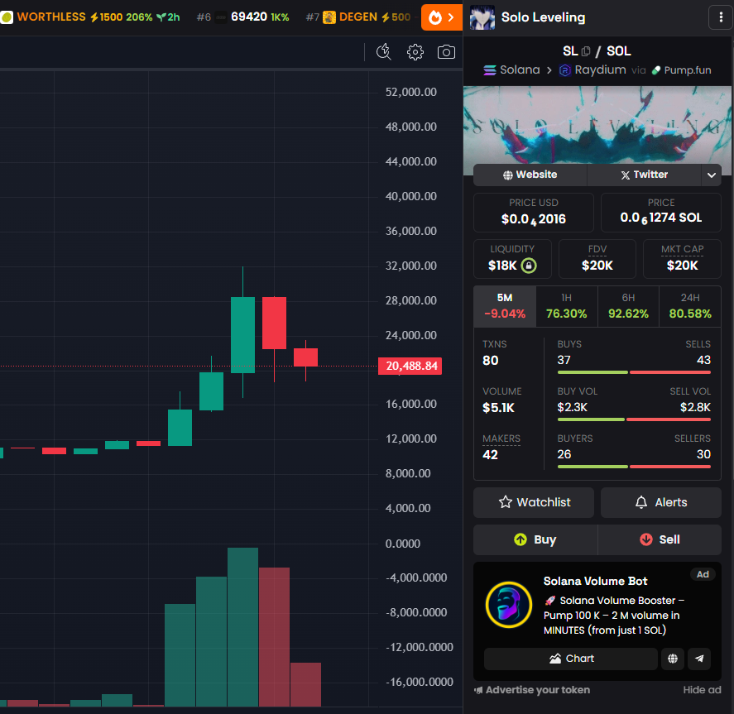The width and height of the screenshot is (734, 714).
Task: Open the ad's Chart button
Action: coord(571,659)
